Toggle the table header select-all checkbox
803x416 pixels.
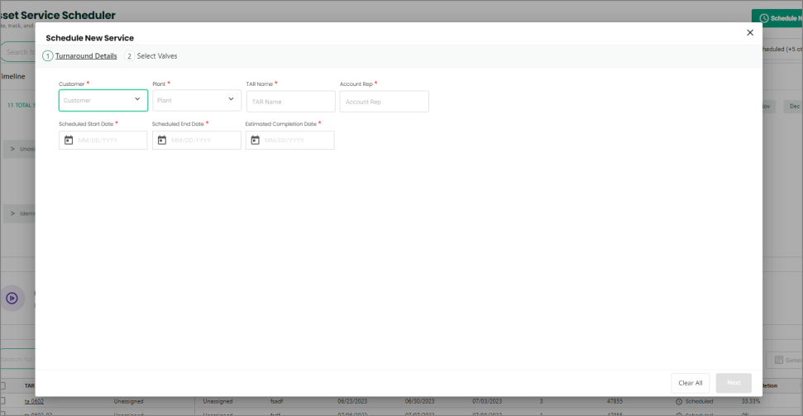(2, 385)
